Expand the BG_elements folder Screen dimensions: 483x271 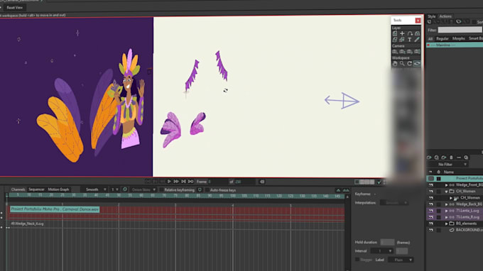pos(446,224)
